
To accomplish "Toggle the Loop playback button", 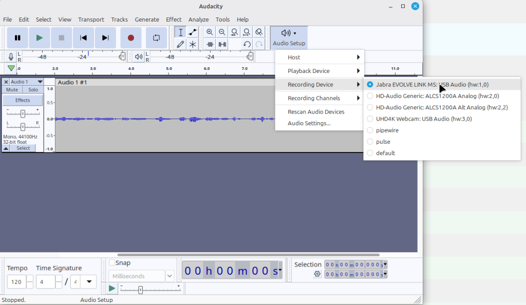I will click(156, 38).
